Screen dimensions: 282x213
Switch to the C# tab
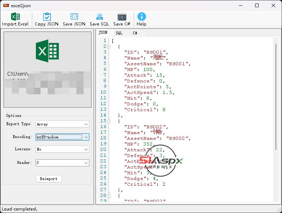click(135, 33)
